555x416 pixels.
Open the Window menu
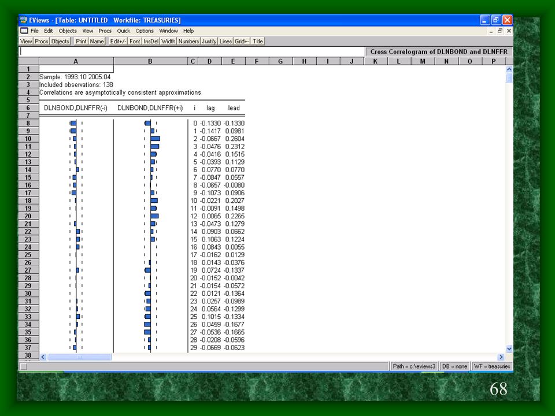(168, 31)
